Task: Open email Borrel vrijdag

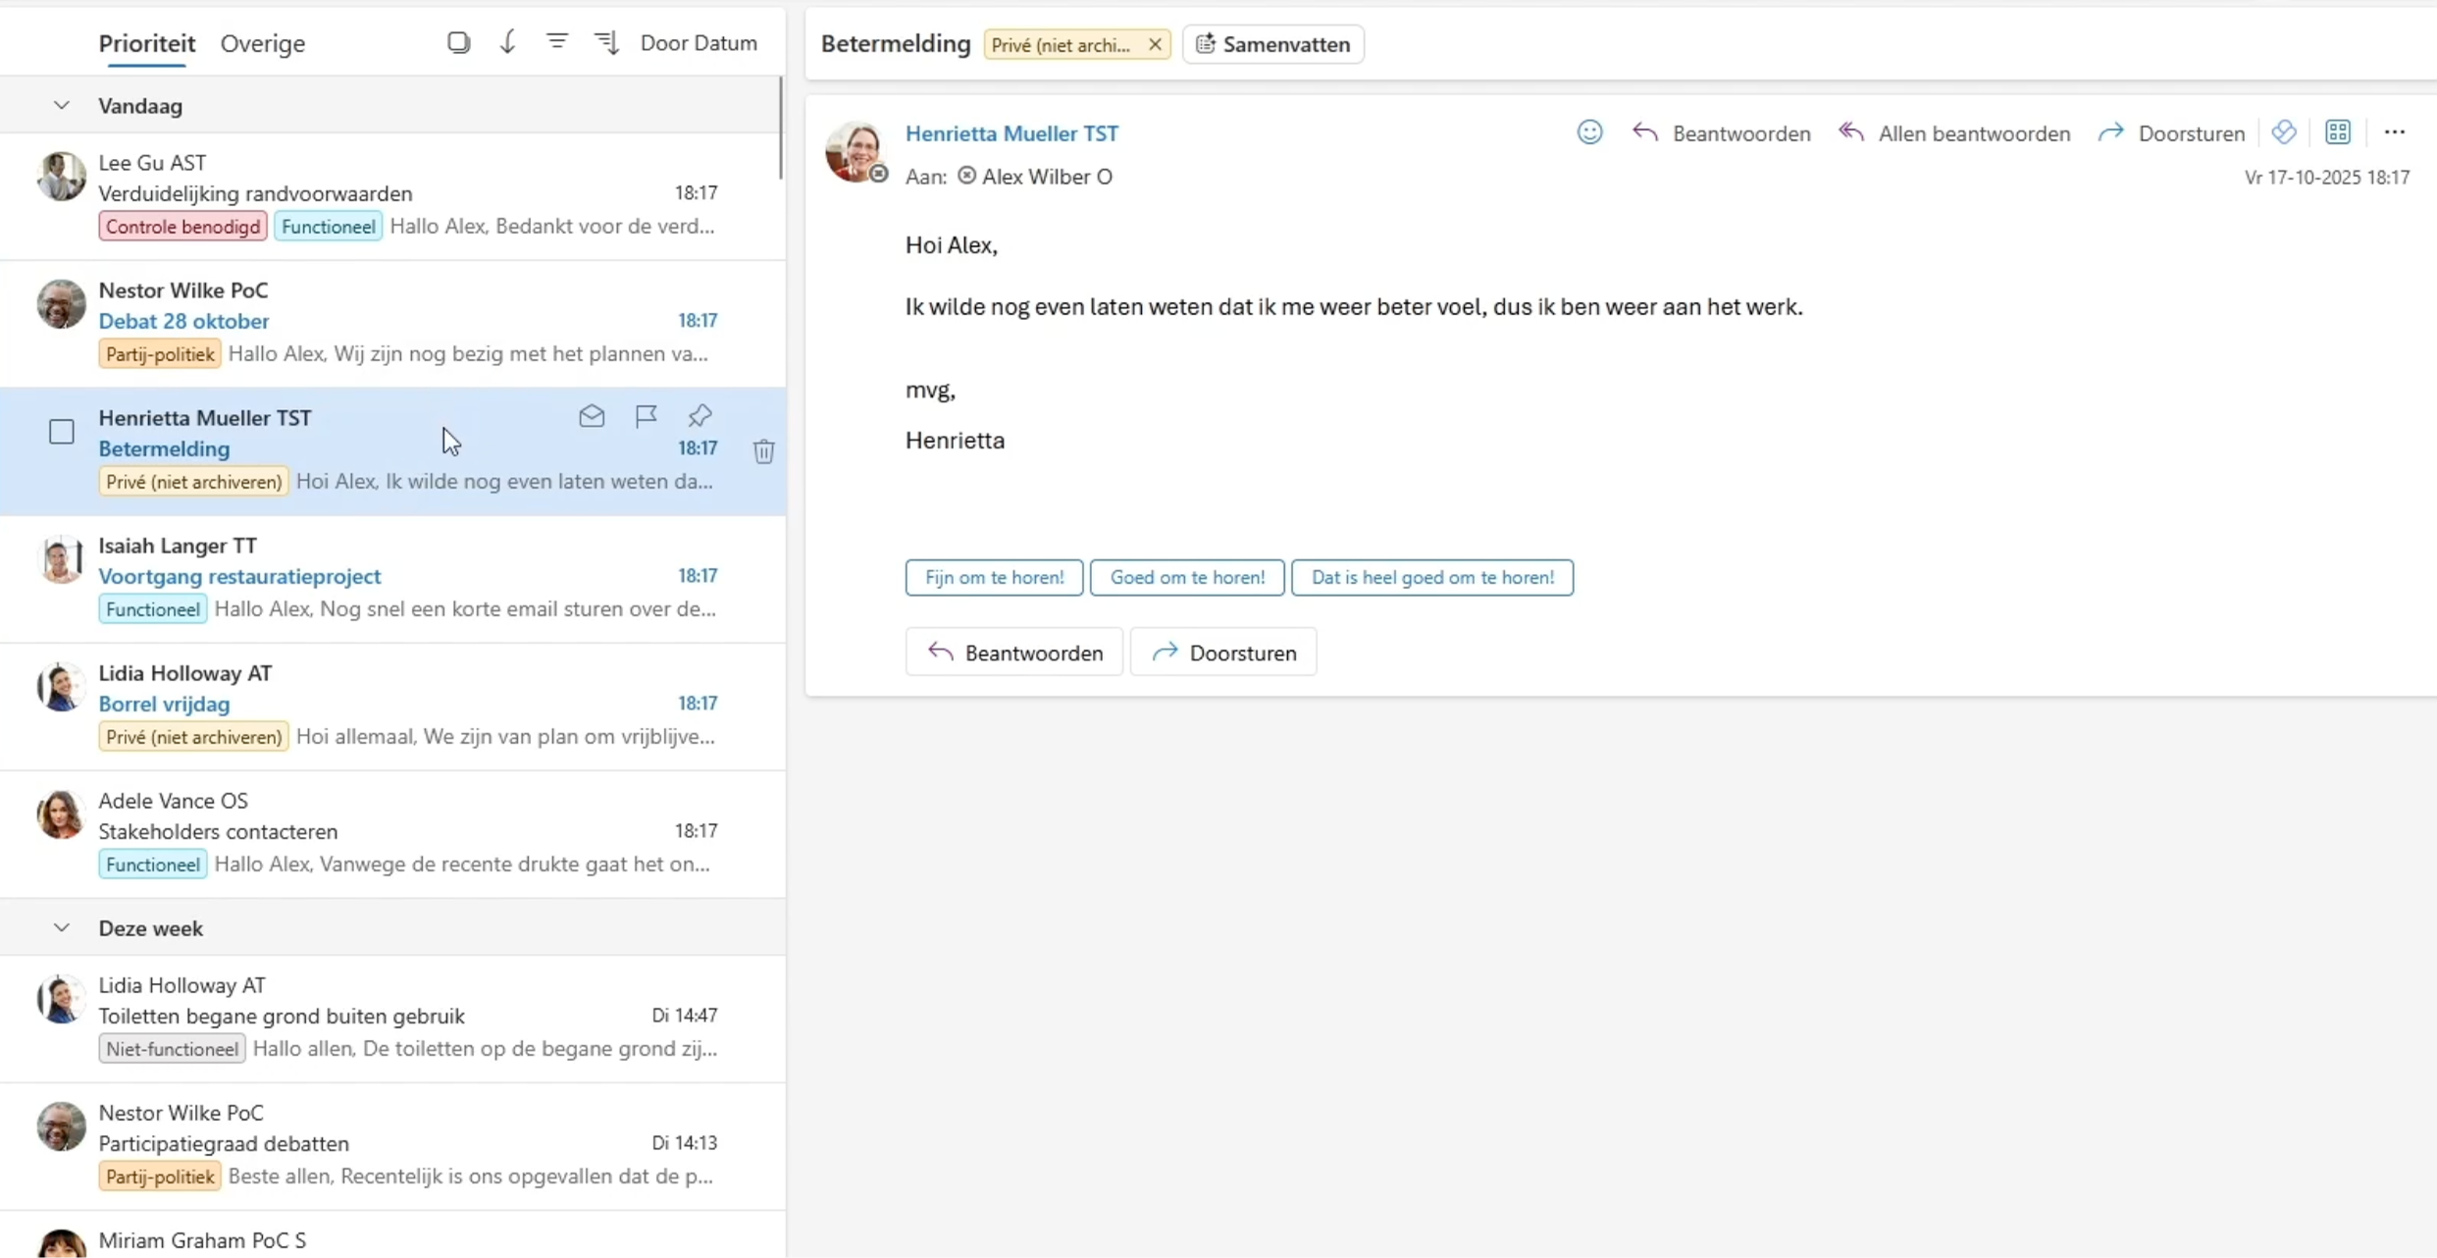Action: [x=392, y=707]
